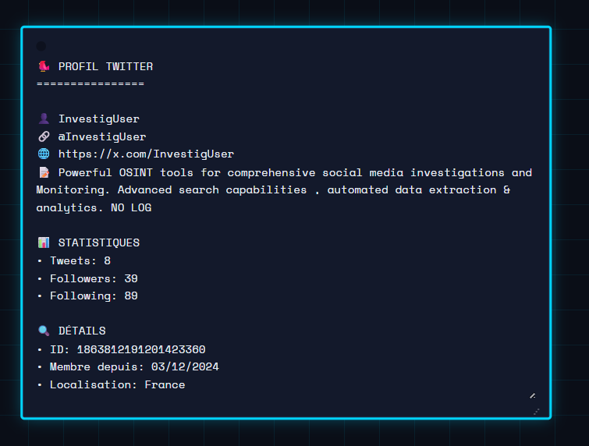Image resolution: width=589 pixels, height=446 pixels.
Task: Click the InvestigUser display name
Action: point(99,119)
